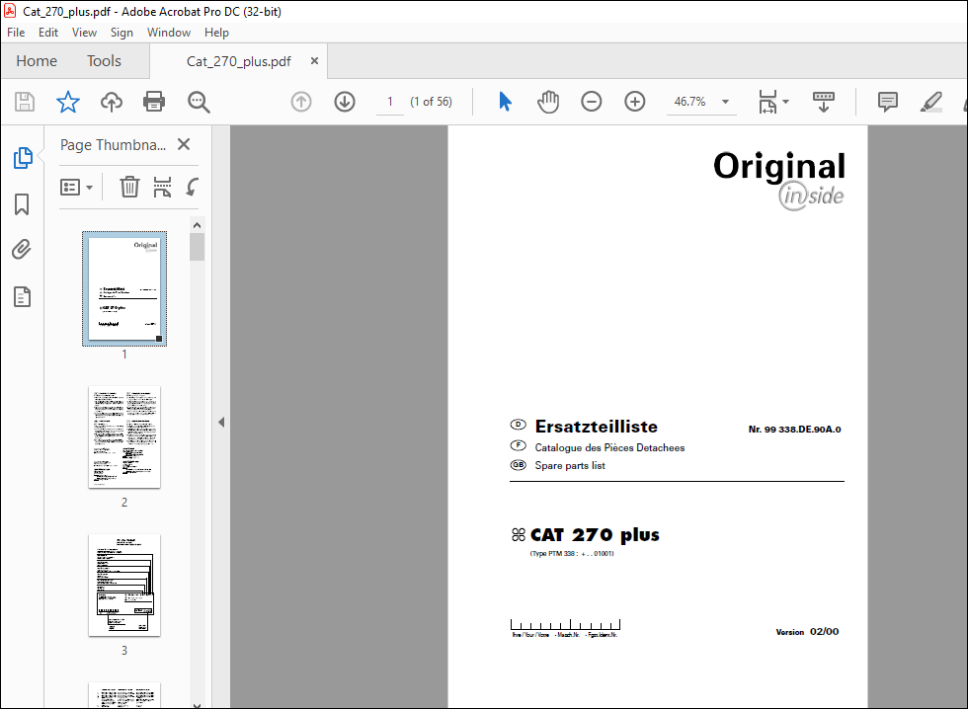Select the arrow Selection tool
968x709 pixels.
505,102
